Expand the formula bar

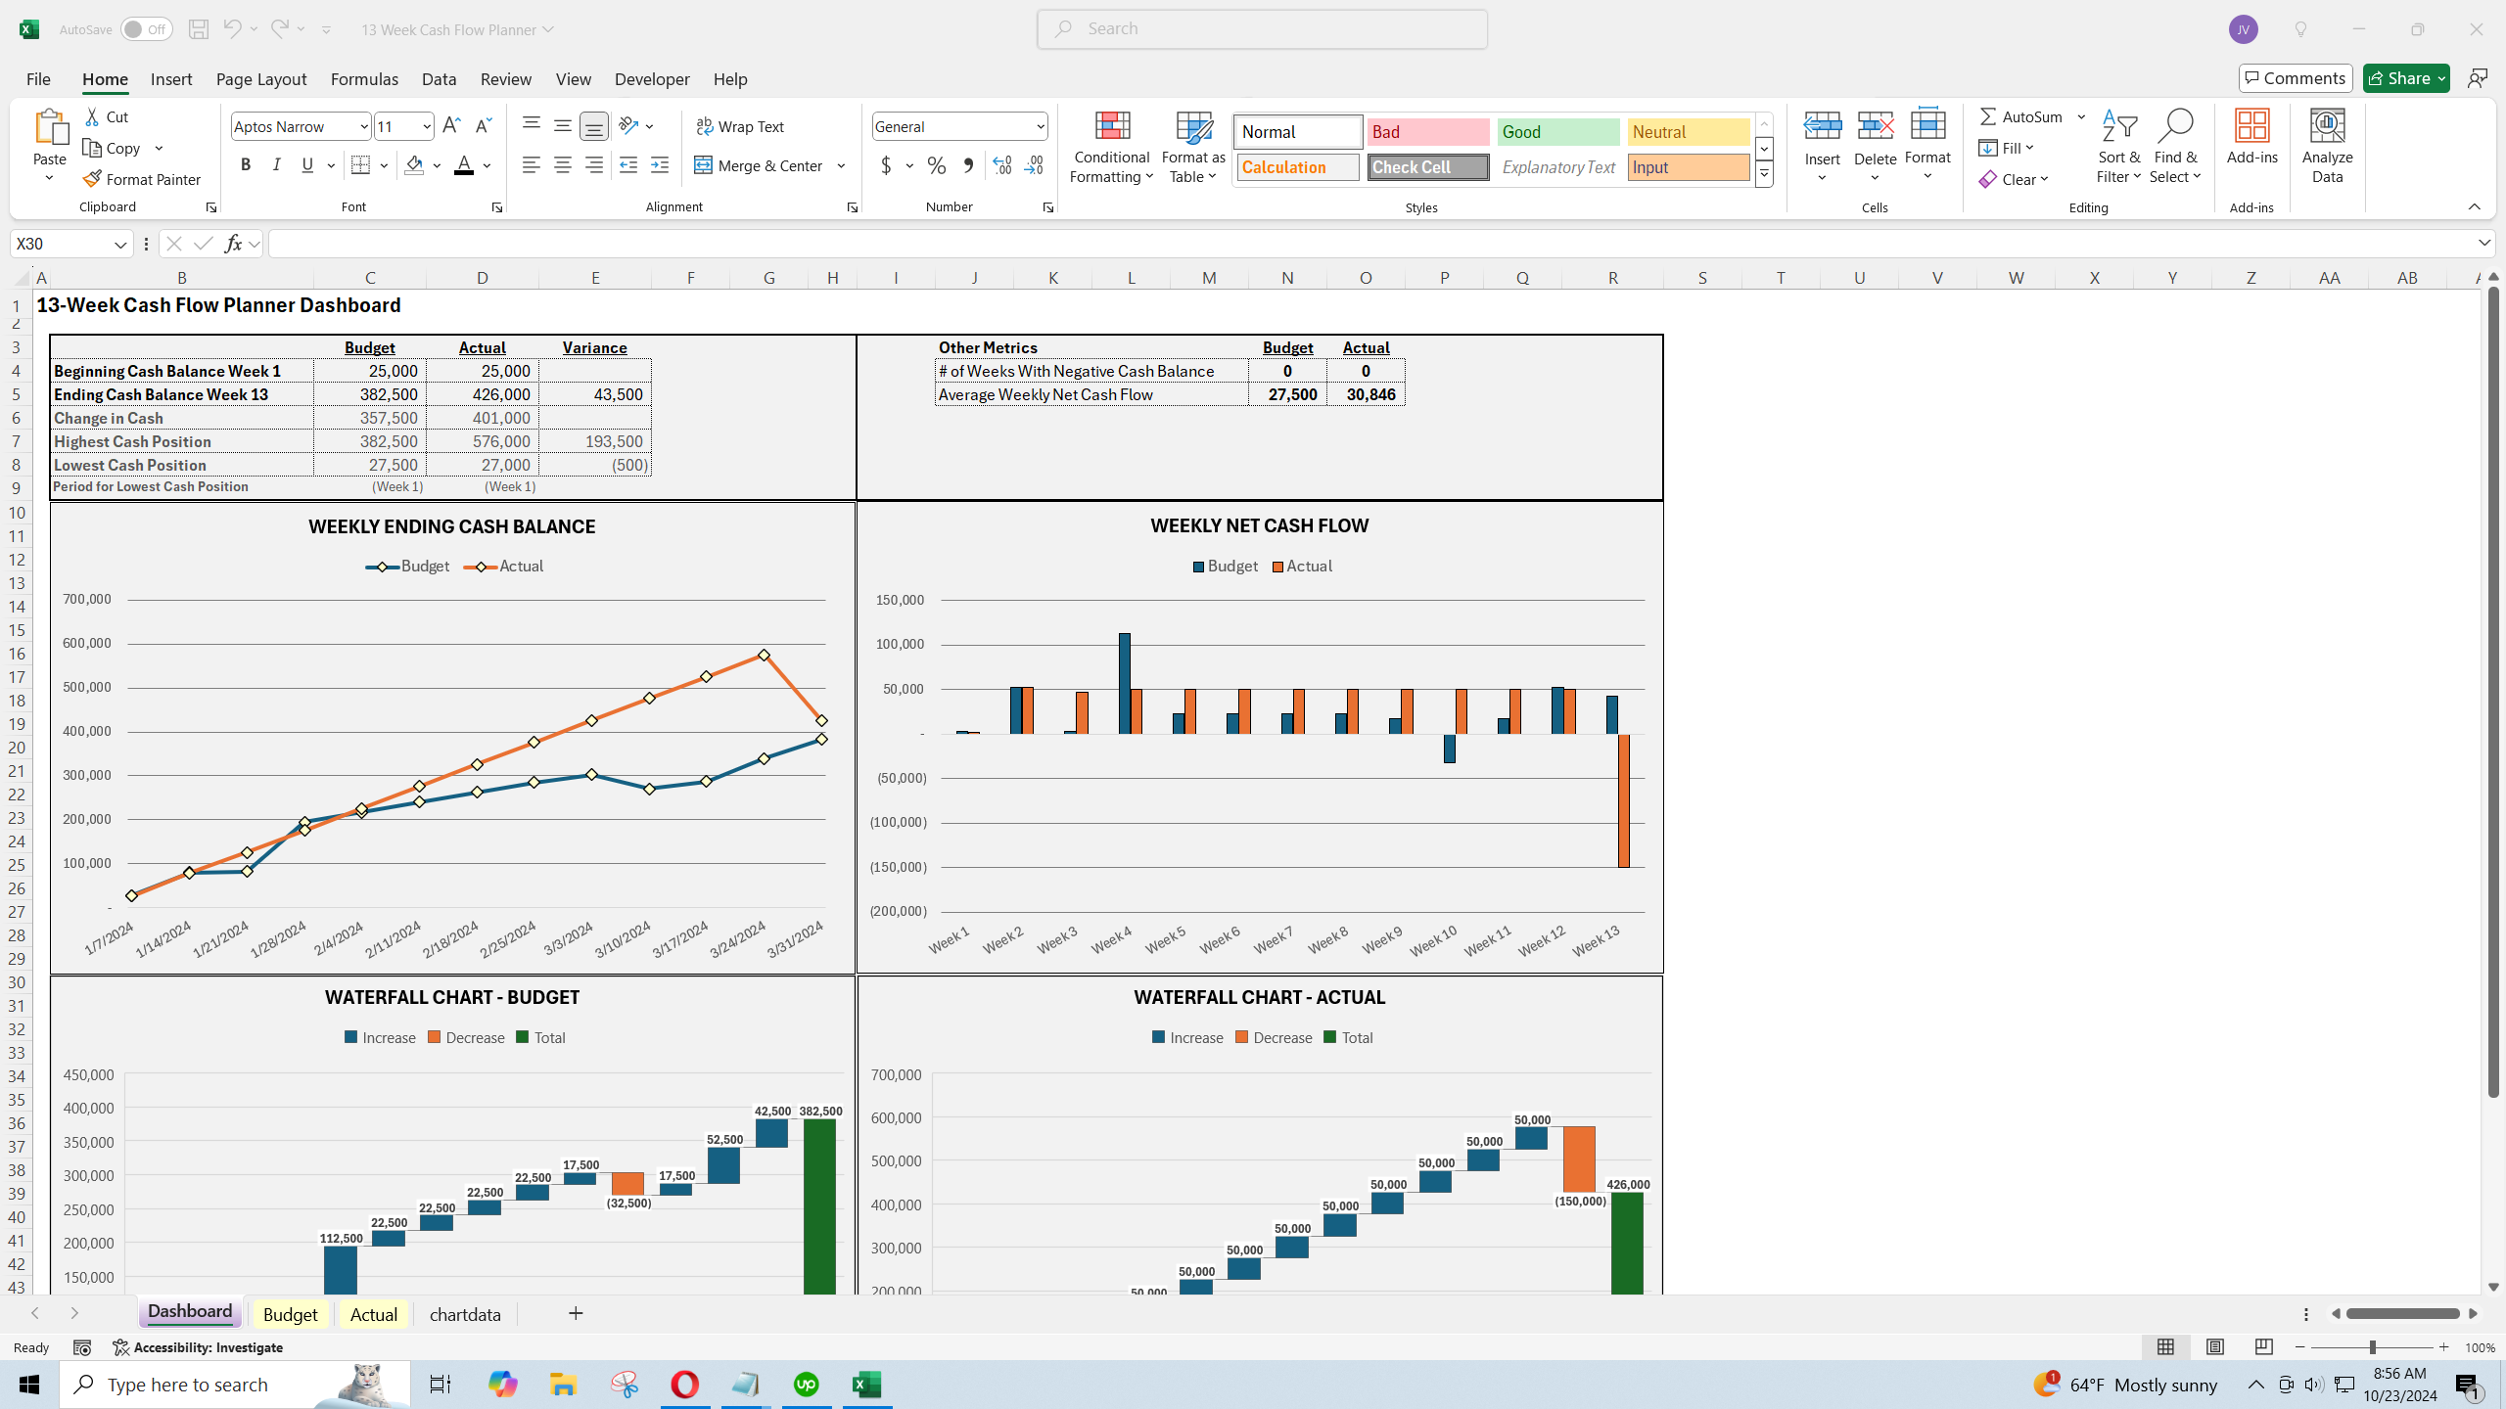click(x=2484, y=243)
